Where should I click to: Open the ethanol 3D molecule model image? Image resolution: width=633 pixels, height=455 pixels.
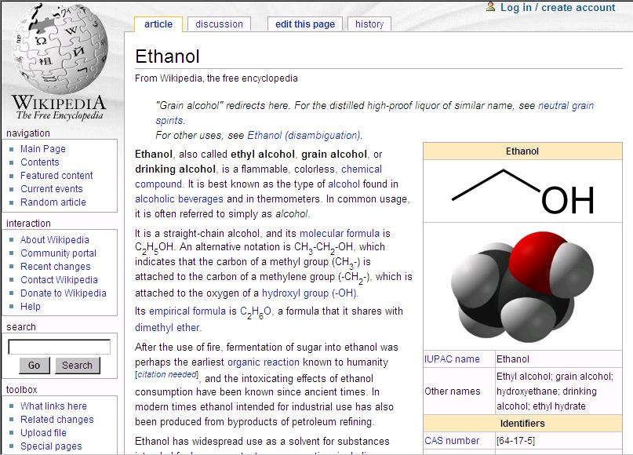click(522, 286)
